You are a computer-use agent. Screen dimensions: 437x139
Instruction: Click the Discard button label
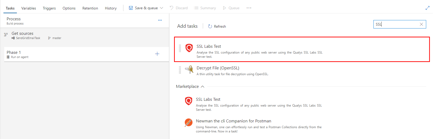point(182,8)
